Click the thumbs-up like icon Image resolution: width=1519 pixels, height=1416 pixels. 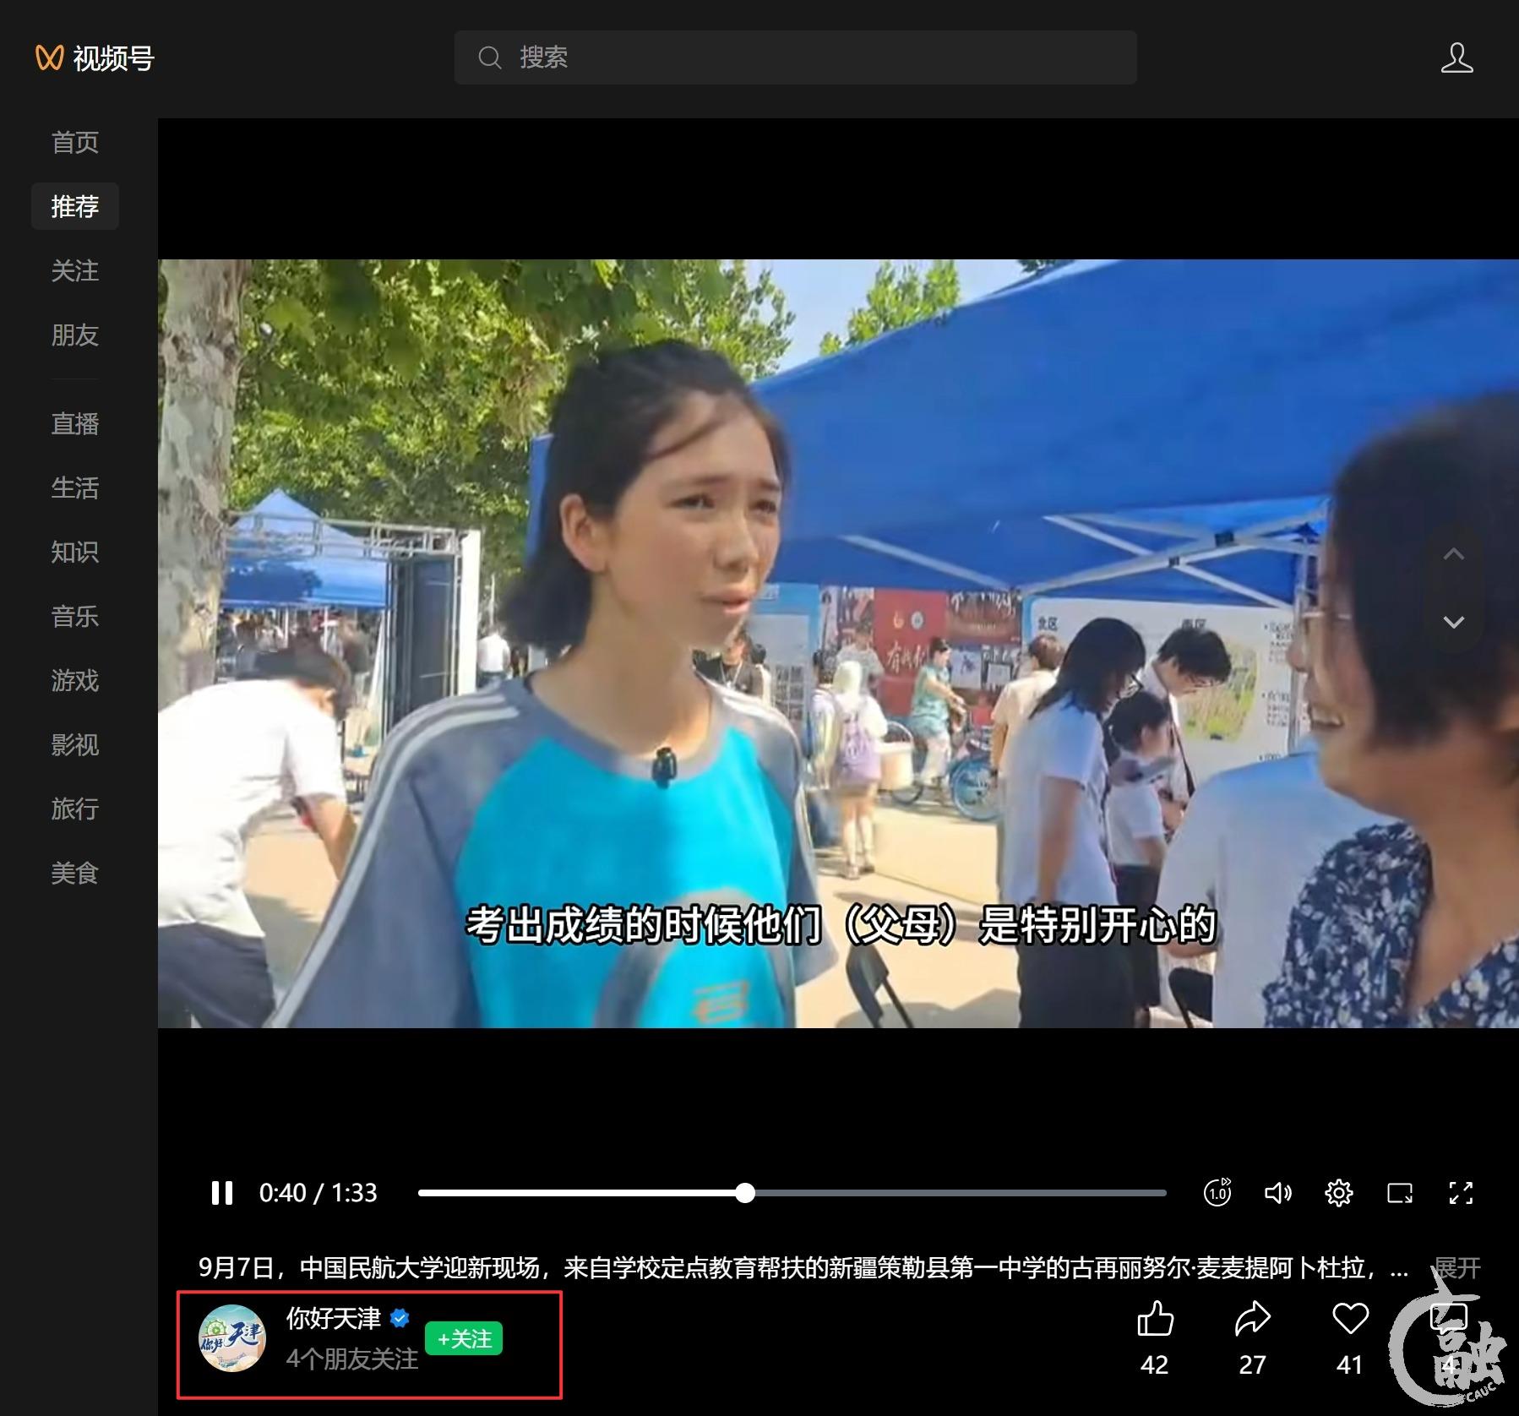(1154, 1319)
